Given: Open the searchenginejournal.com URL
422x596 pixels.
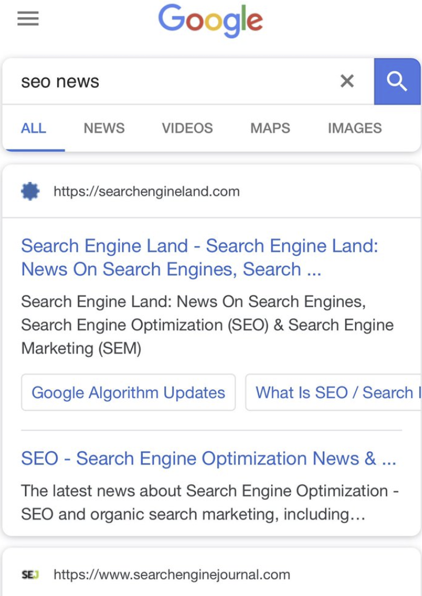Looking at the screenshot, I should [x=172, y=575].
